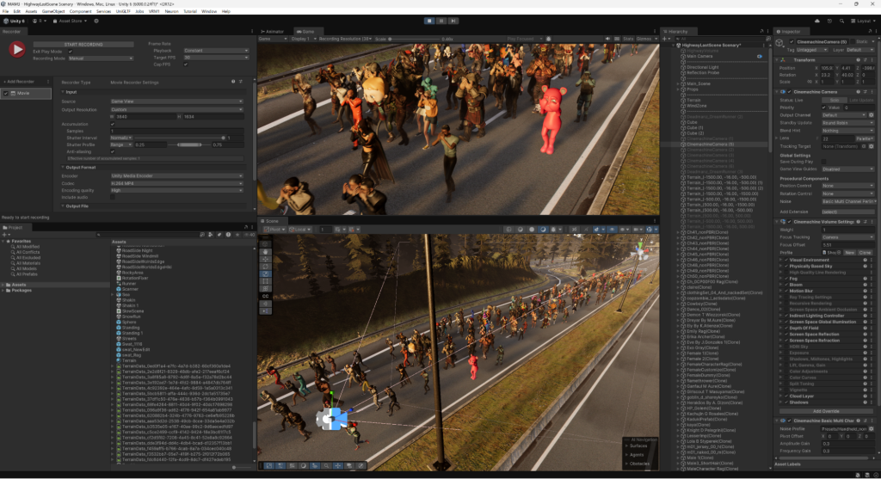This screenshot has height=479, width=881.
Task: Collapse the Output Format section
Action: [x=62, y=167]
